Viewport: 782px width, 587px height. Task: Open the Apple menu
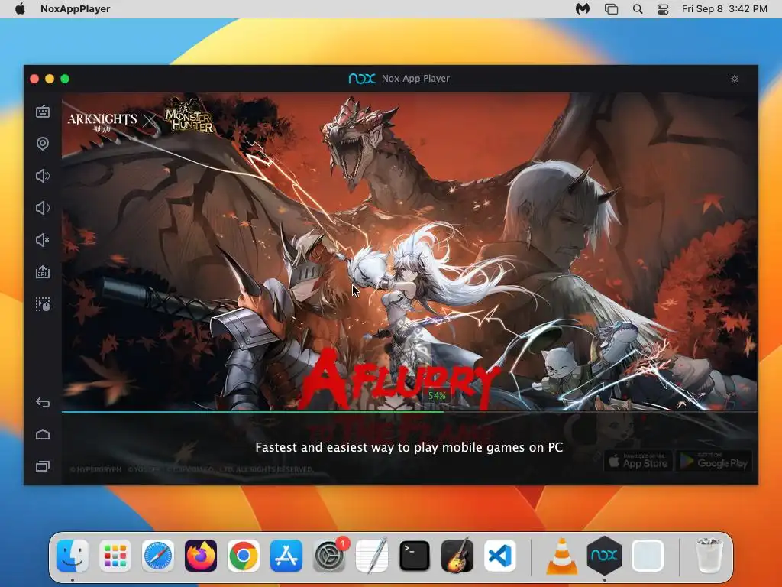[x=20, y=8]
